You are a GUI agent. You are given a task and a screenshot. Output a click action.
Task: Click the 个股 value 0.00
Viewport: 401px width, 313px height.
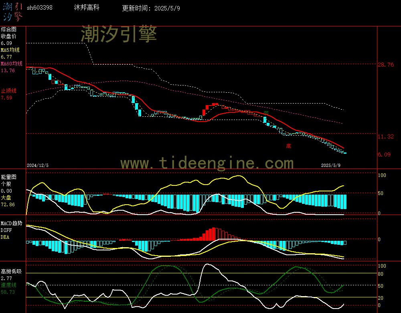click(x=6, y=191)
